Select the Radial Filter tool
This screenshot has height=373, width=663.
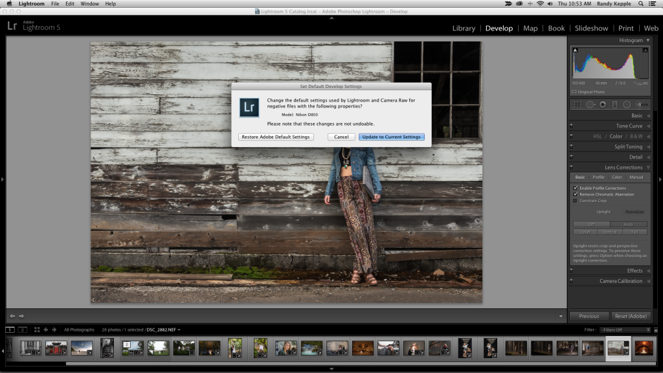point(627,104)
